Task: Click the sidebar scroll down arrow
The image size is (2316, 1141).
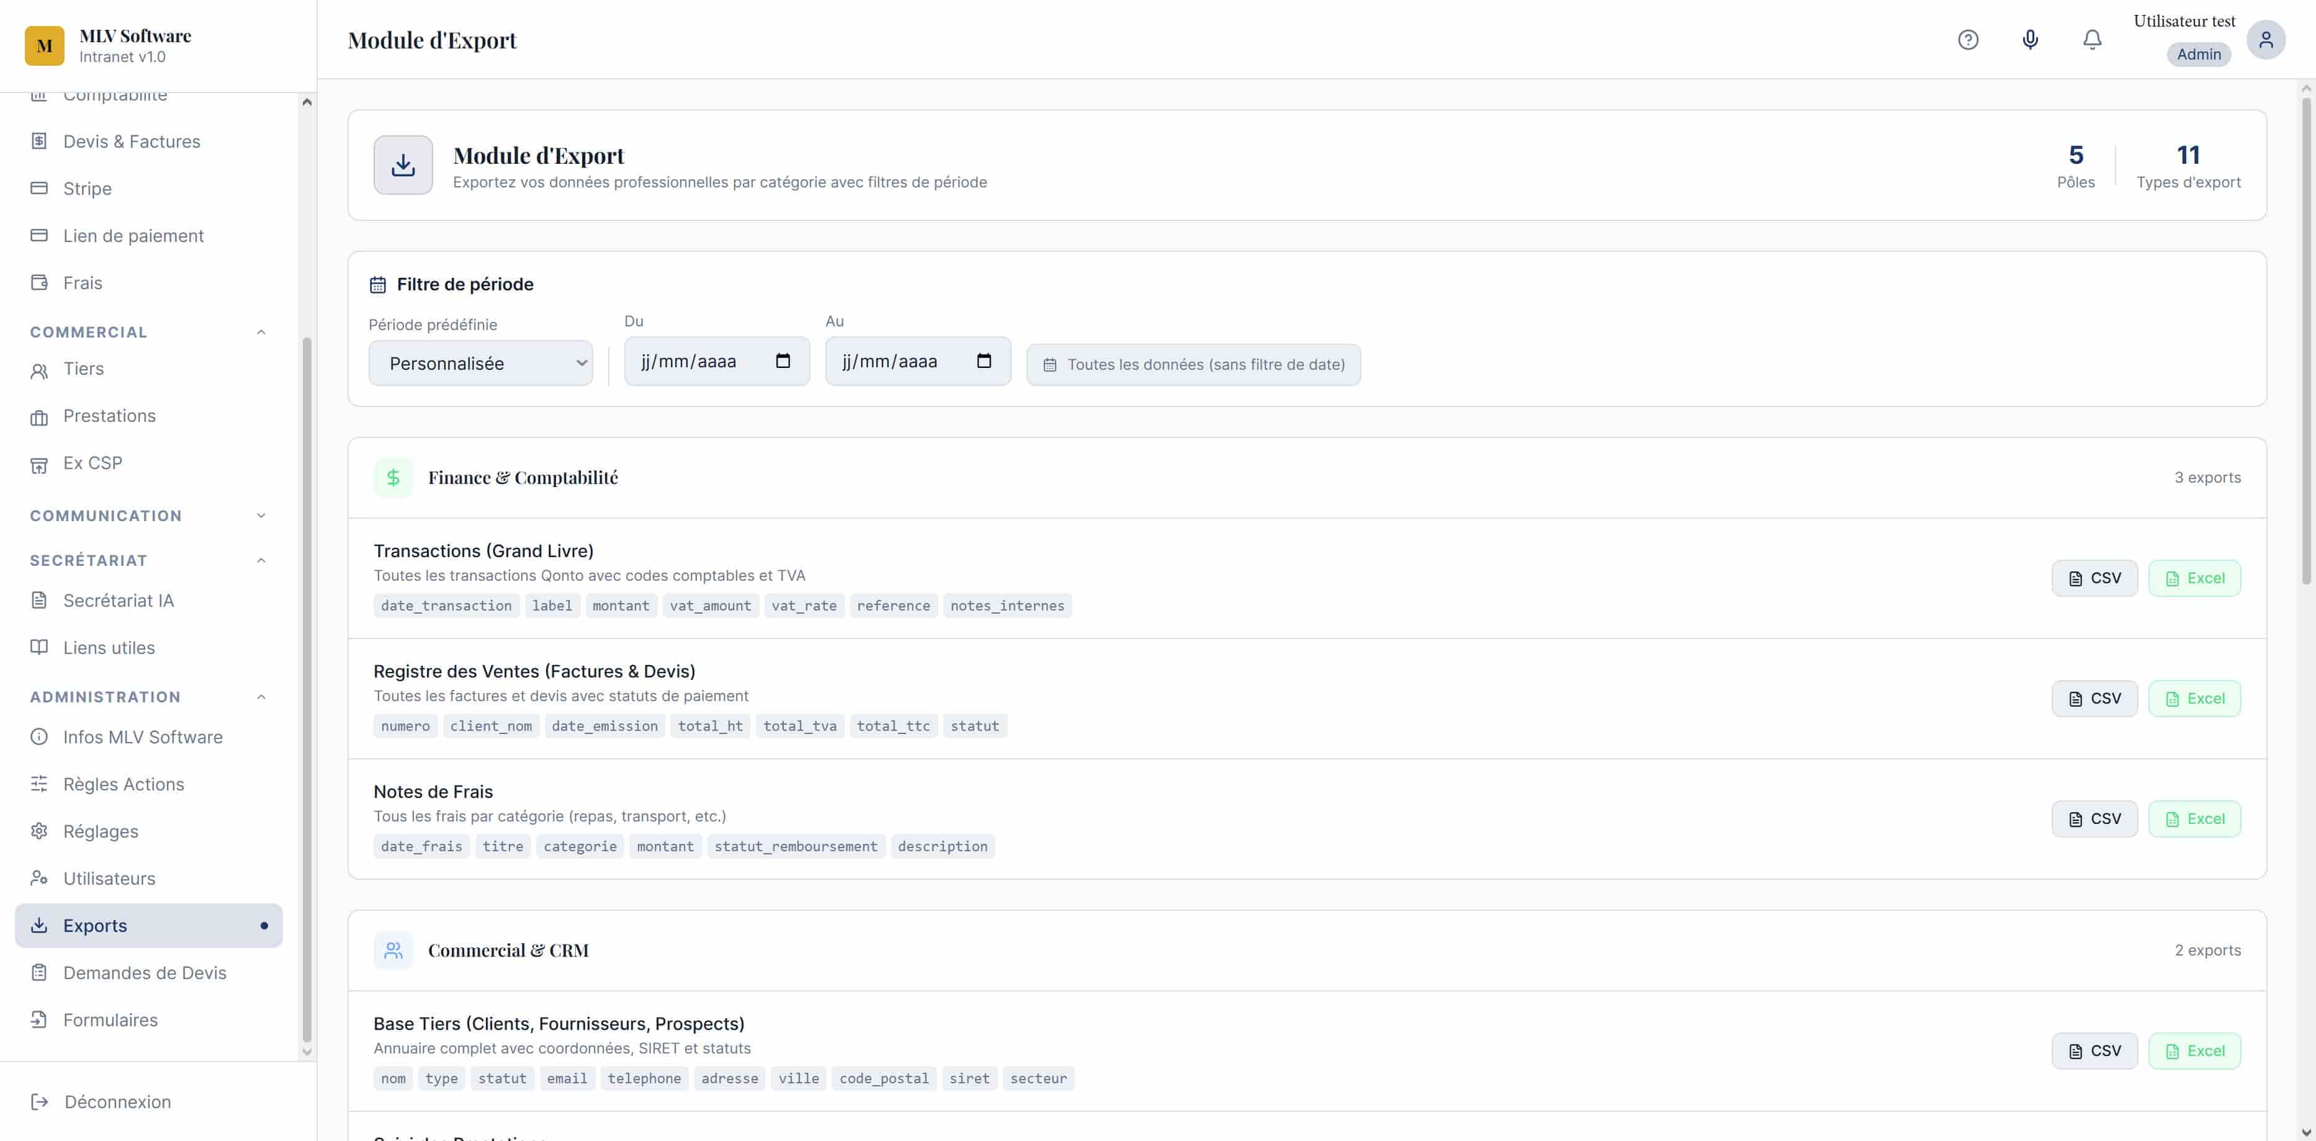Action: click(307, 1051)
